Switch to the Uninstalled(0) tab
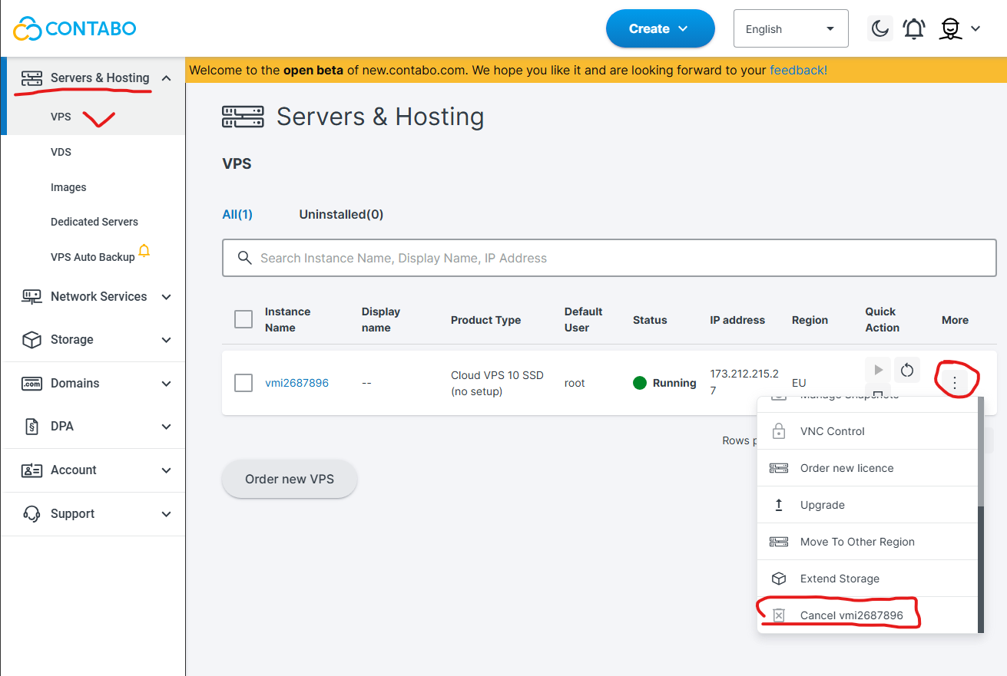Image resolution: width=1007 pixels, height=676 pixels. [x=341, y=215]
